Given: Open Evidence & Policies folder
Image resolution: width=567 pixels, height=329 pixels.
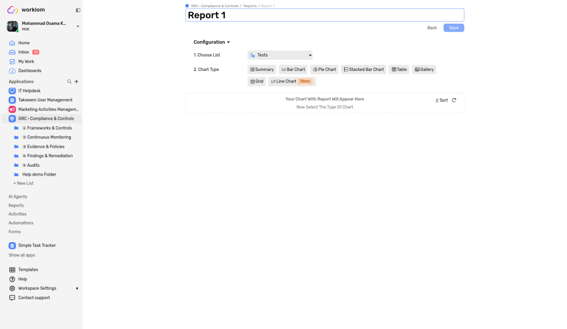Looking at the screenshot, I should click(x=43, y=147).
